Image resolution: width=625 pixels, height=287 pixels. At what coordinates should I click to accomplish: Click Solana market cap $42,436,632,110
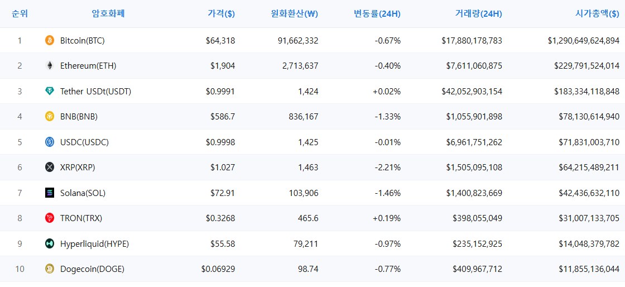point(589,193)
